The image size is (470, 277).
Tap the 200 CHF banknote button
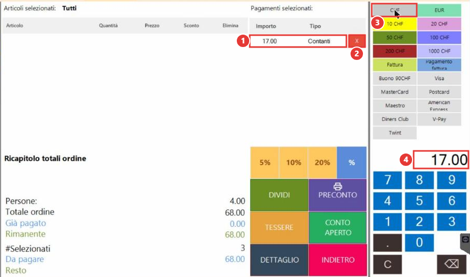pyautogui.click(x=395, y=51)
